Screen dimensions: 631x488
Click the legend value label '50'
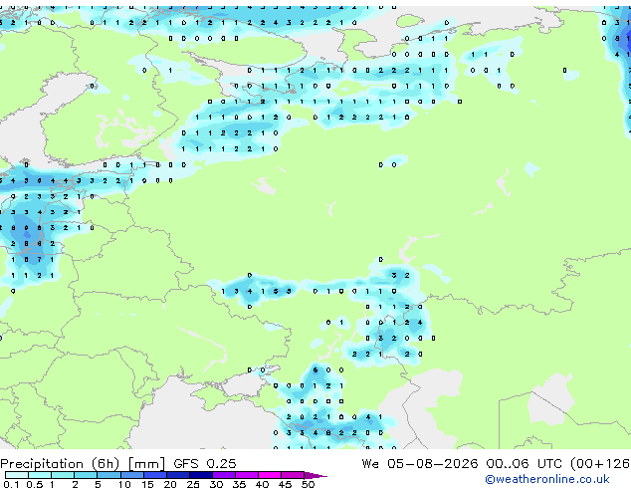(x=308, y=484)
